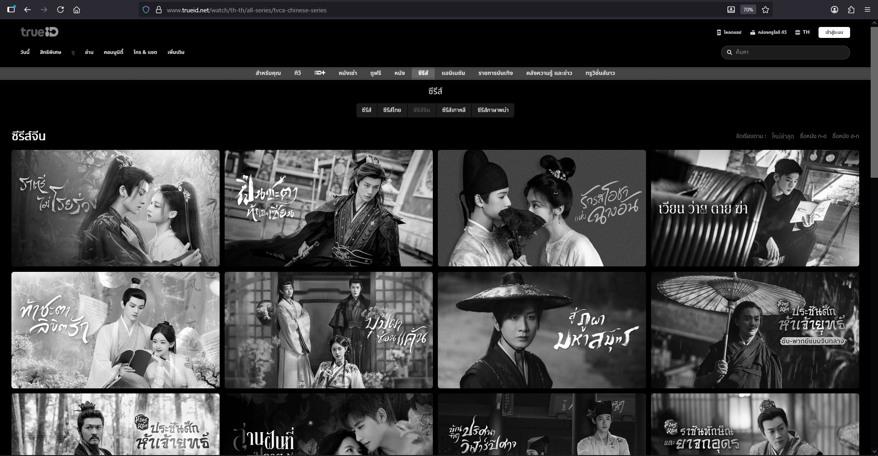Open the เวียน ว่าย ตาย ฆ่า thumbnail

click(755, 208)
